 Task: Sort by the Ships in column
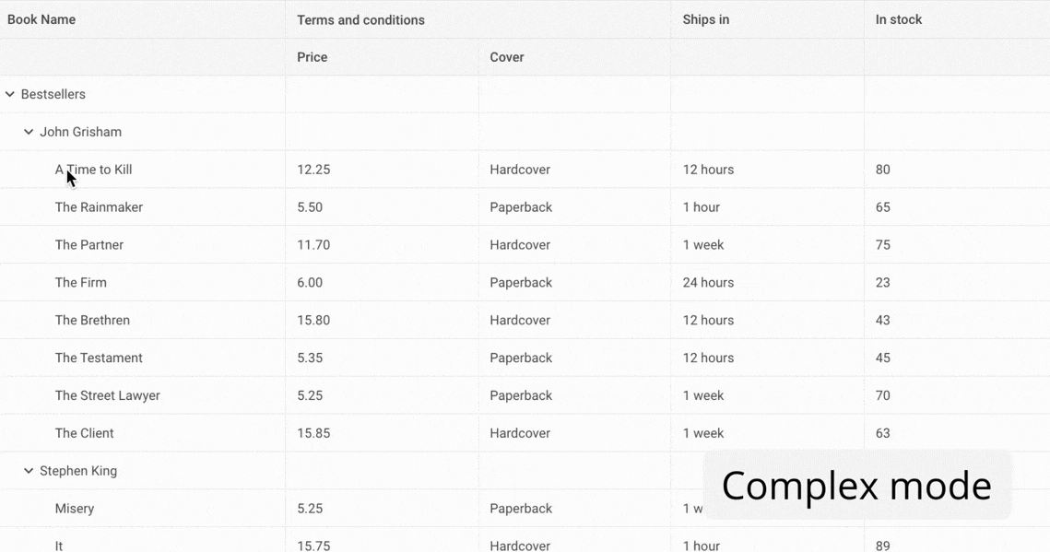click(705, 18)
